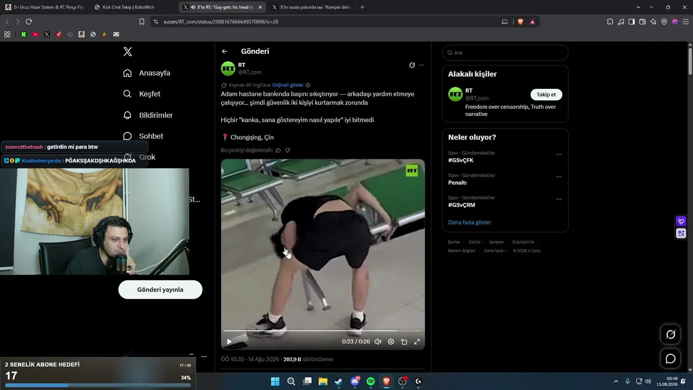Viewport: 693px width, 390px height.
Task: Open the Brave Wallet icon
Action: pyautogui.click(x=643, y=22)
